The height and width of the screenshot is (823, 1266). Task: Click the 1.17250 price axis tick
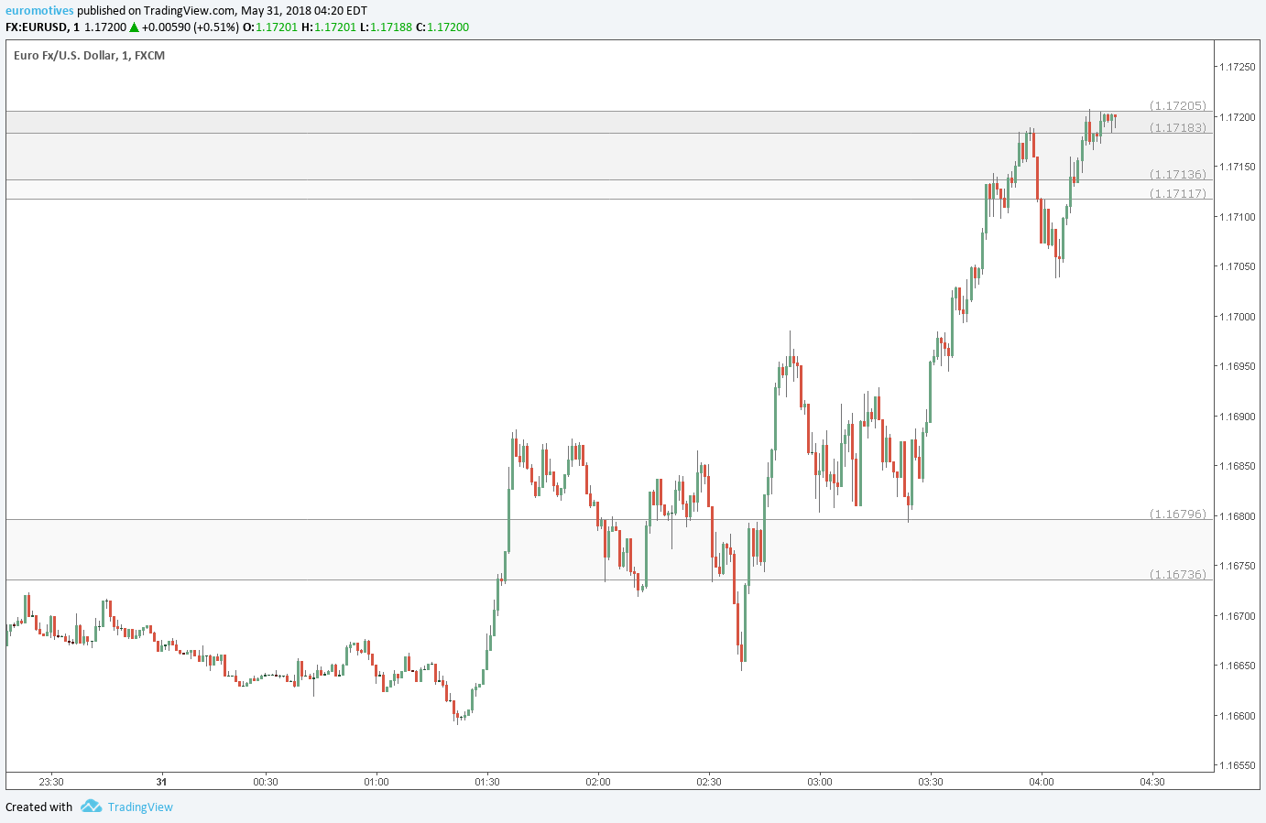tap(1236, 67)
